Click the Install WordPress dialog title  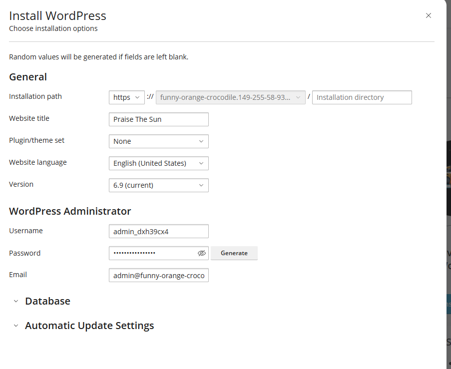(x=57, y=15)
